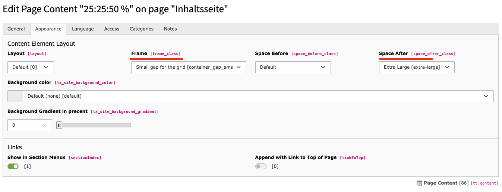Open the Notes tab
The width and height of the screenshot is (502, 192).
170,29
